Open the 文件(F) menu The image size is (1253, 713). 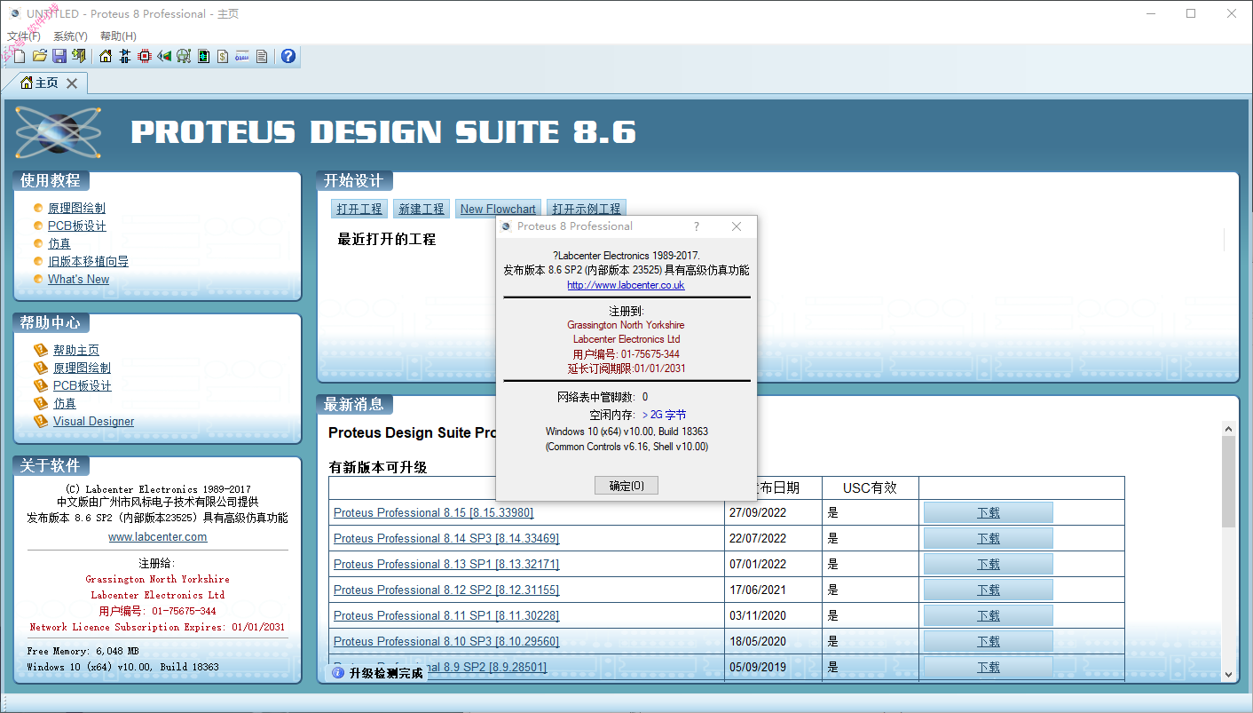24,36
